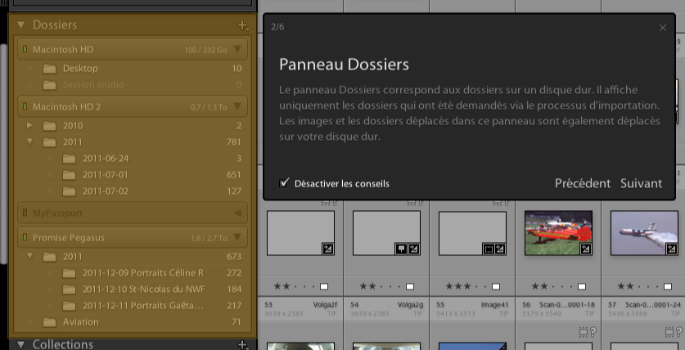Click question mark icon in Scan-0…0001-24 cell
Image resolution: width=685 pixels, height=350 pixels.
(679, 332)
